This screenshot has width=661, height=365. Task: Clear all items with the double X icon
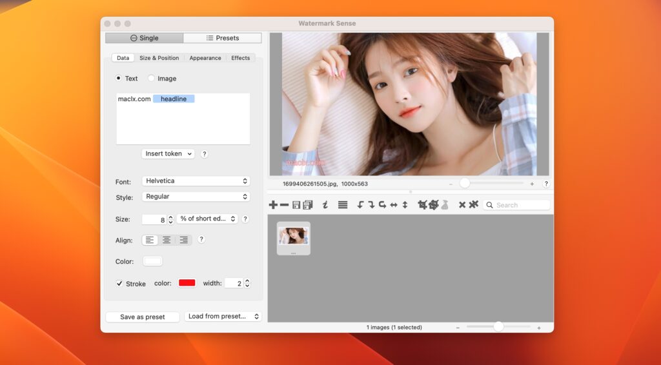(474, 204)
